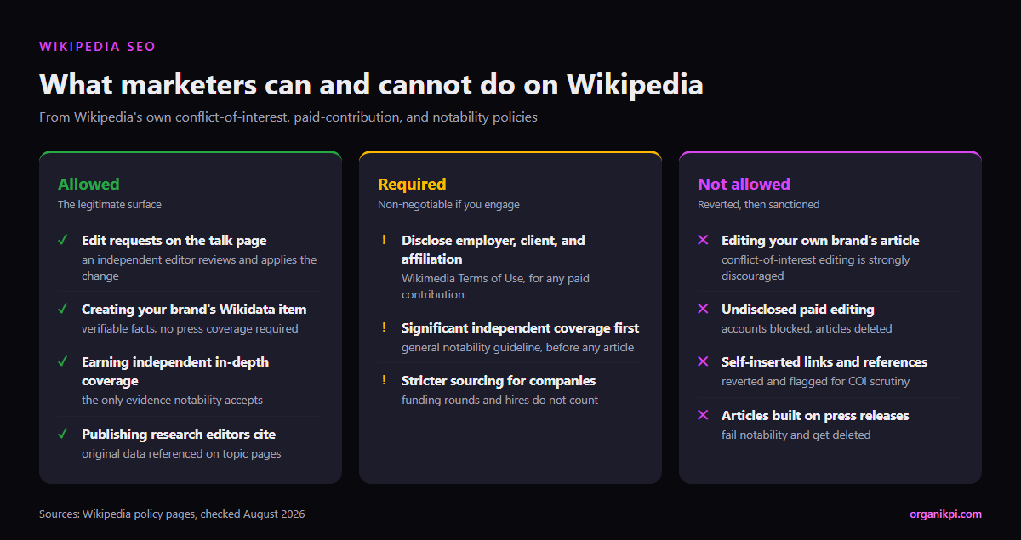Click the text an independent editor reviews and applies
This screenshot has height=540, width=1021.
click(x=199, y=268)
